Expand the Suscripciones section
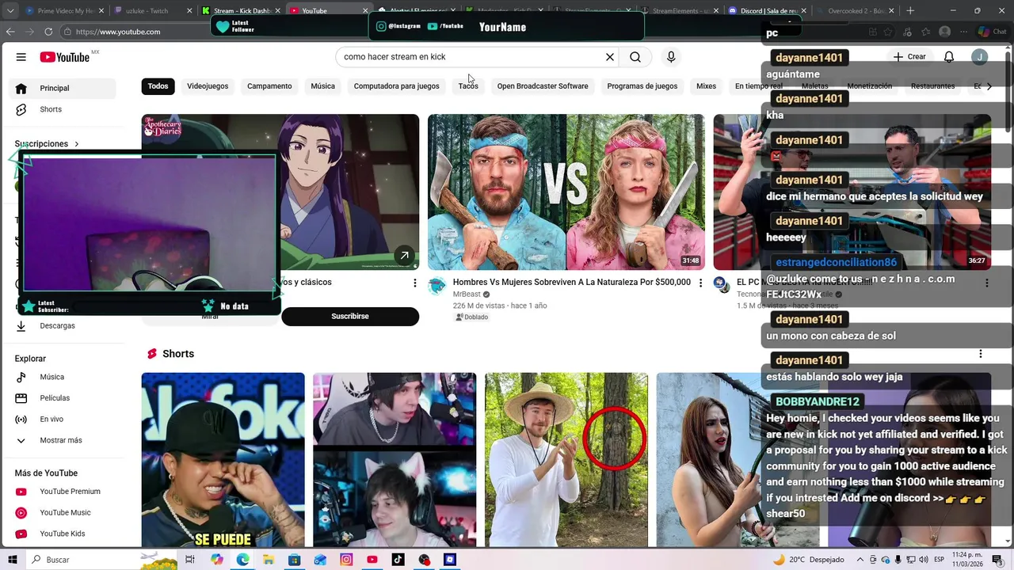Screen dimensions: 1014x570 pos(47,144)
